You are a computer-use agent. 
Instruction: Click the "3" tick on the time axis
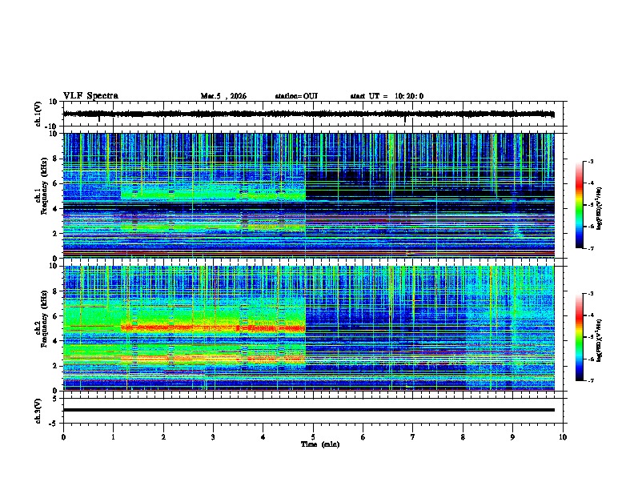tap(213, 437)
